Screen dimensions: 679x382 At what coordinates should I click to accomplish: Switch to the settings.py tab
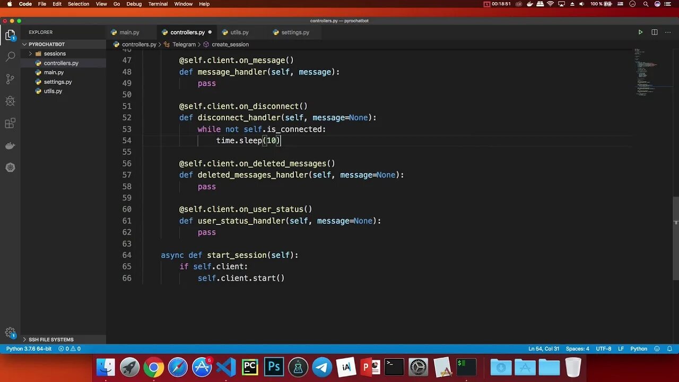[x=295, y=32]
